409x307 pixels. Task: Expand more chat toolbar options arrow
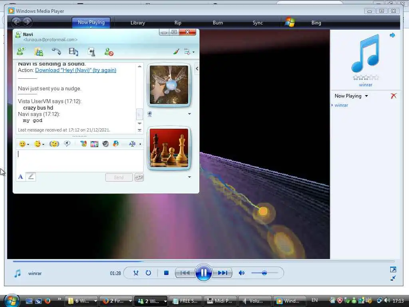[x=140, y=144]
